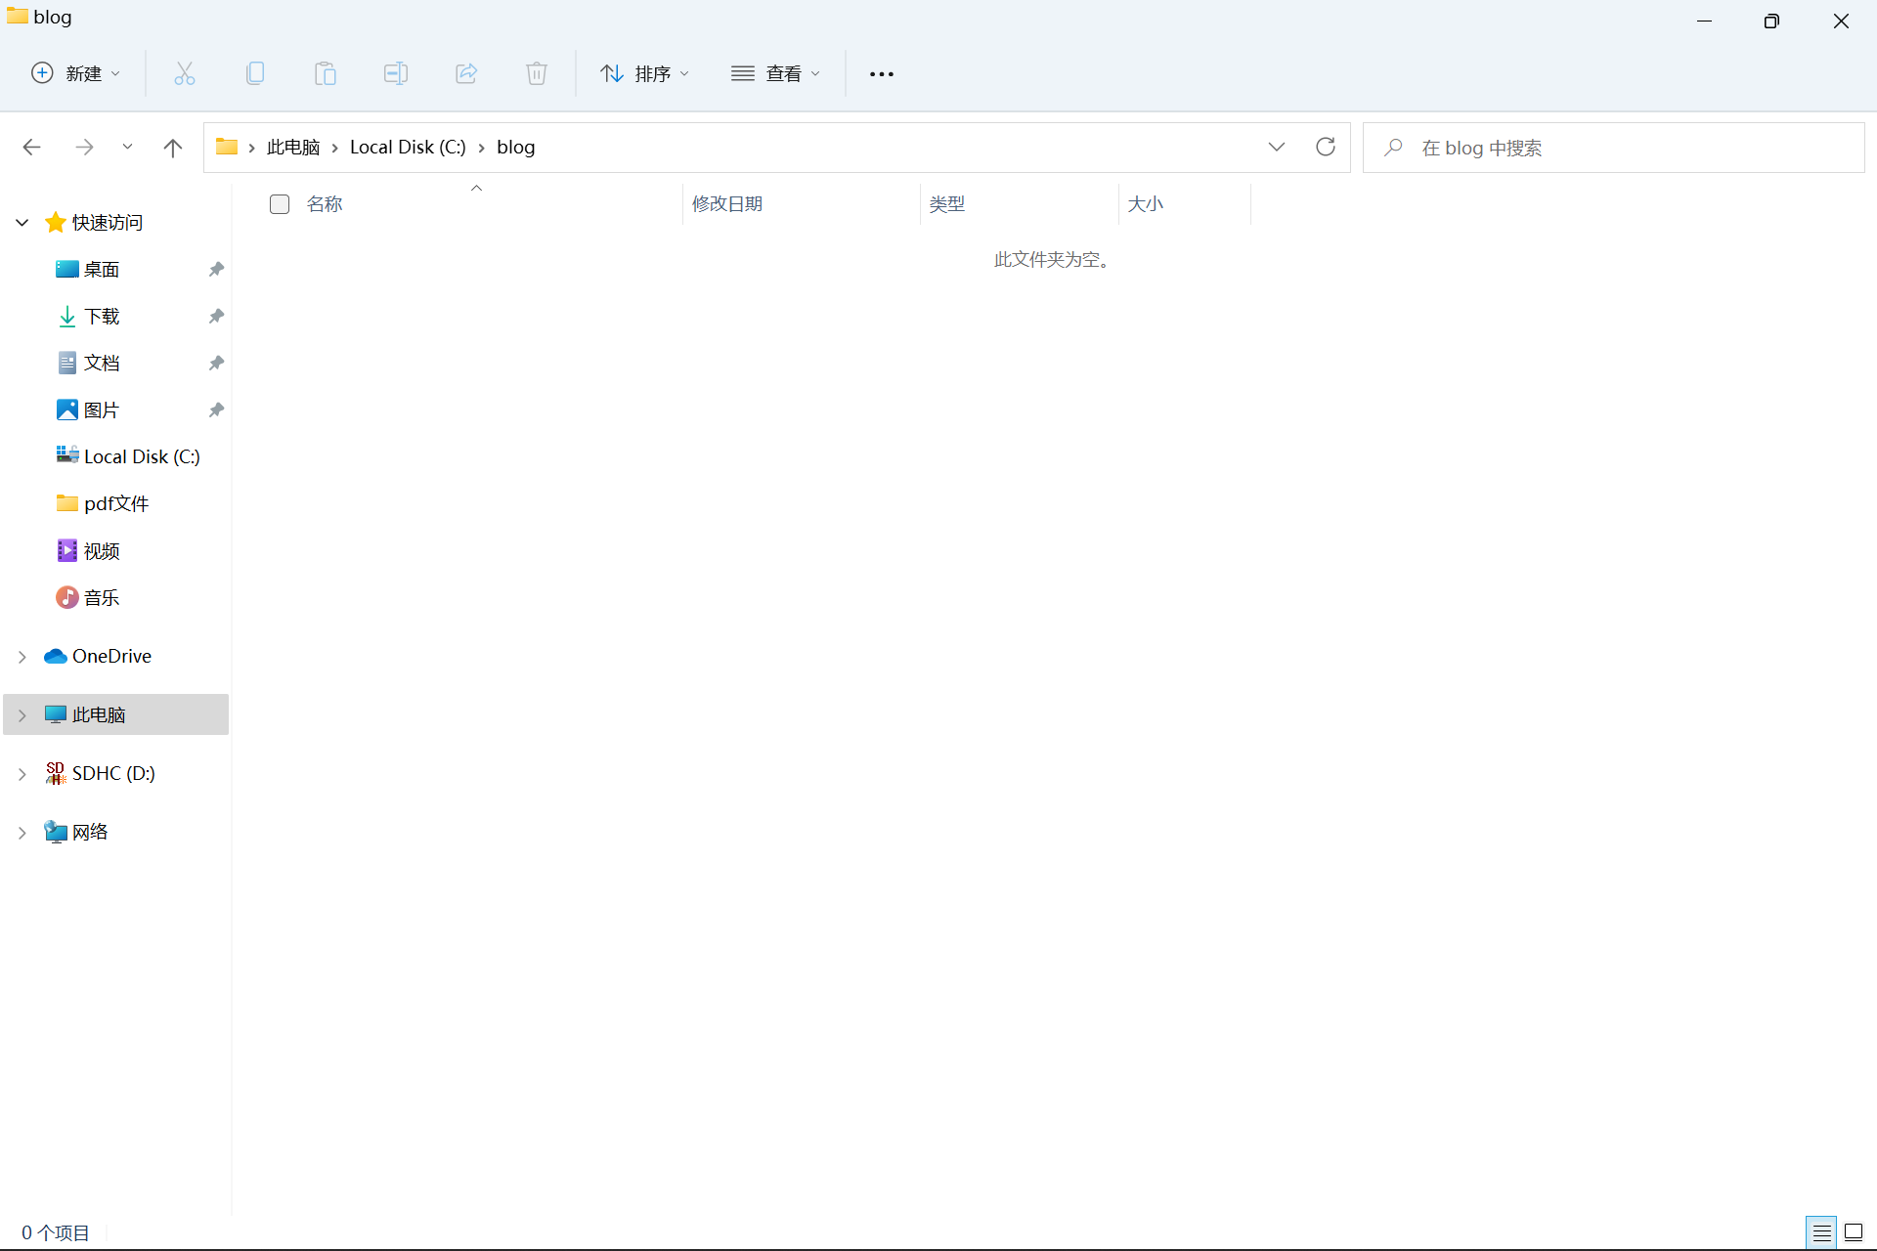This screenshot has height=1251, width=1877.
Task: Switch to details view in status bar
Action: (x=1821, y=1232)
